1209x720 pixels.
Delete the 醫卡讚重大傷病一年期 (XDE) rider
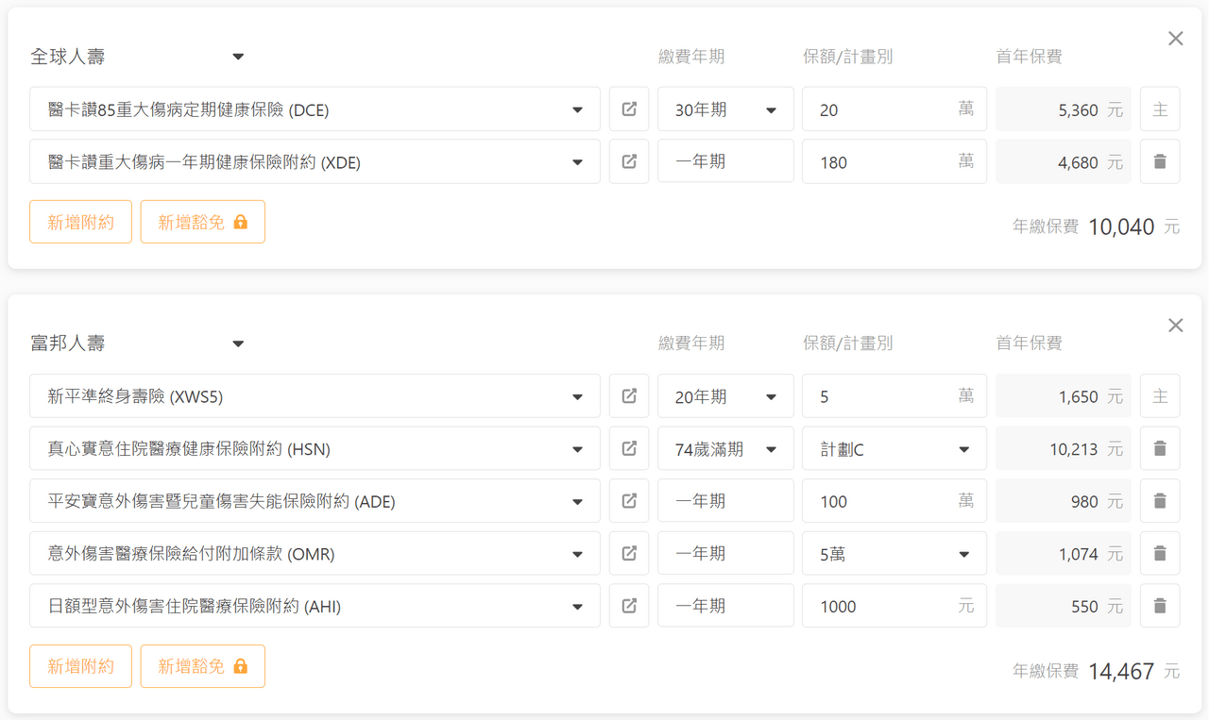pos(1160,161)
